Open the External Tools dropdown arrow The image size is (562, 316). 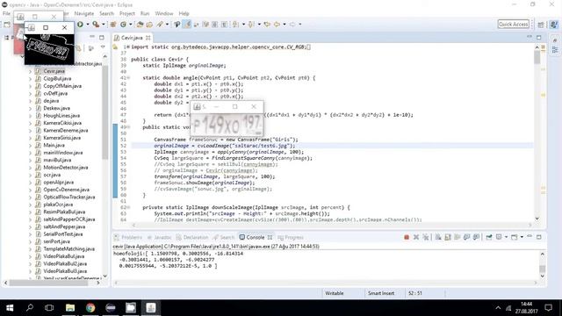tap(104, 25)
